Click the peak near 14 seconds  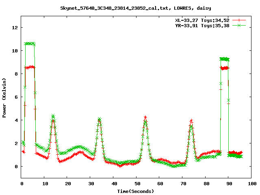coord(53,117)
